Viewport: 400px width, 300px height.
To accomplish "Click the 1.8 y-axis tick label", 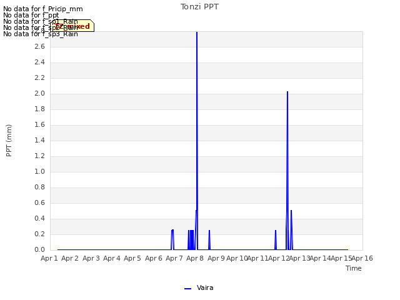I will point(39,109).
